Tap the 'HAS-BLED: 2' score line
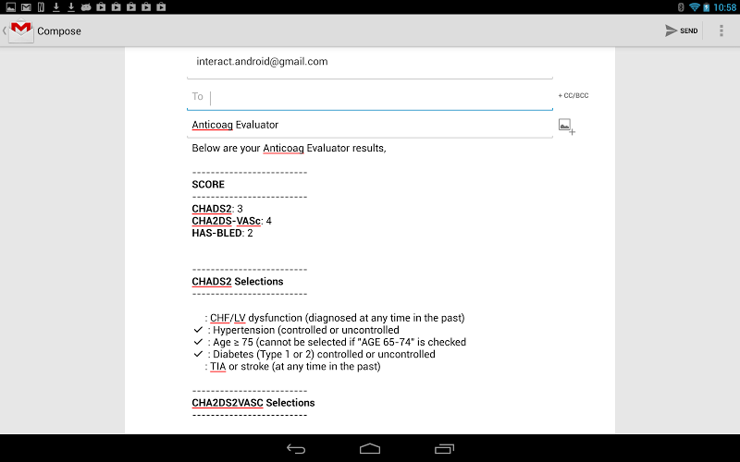Image resolution: width=740 pixels, height=462 pixels. click(222, 234)
